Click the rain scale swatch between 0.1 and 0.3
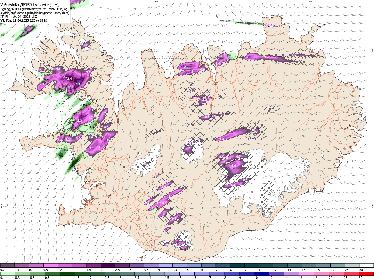 pos(8,274)
